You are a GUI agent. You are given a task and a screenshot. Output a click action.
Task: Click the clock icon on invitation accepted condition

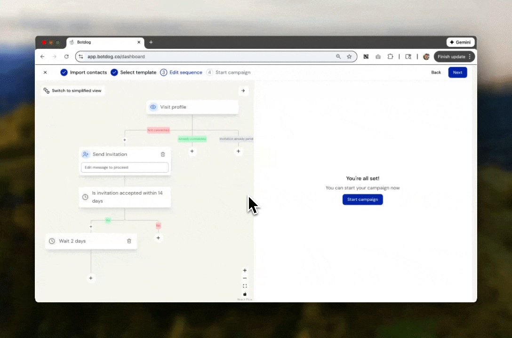point(85,197)
